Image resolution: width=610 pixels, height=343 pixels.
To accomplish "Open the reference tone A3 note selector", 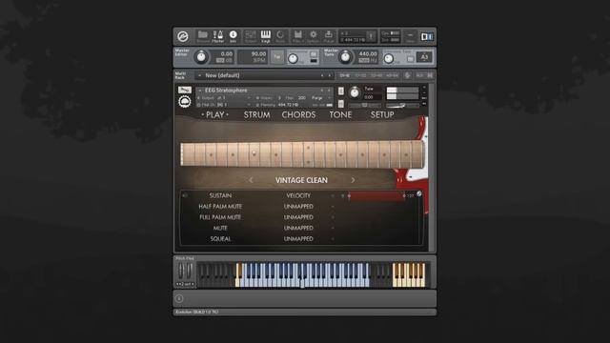I will click(424, 57).
